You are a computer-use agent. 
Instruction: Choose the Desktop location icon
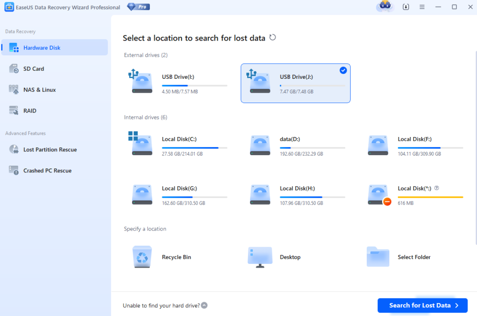tap(260, 257)
